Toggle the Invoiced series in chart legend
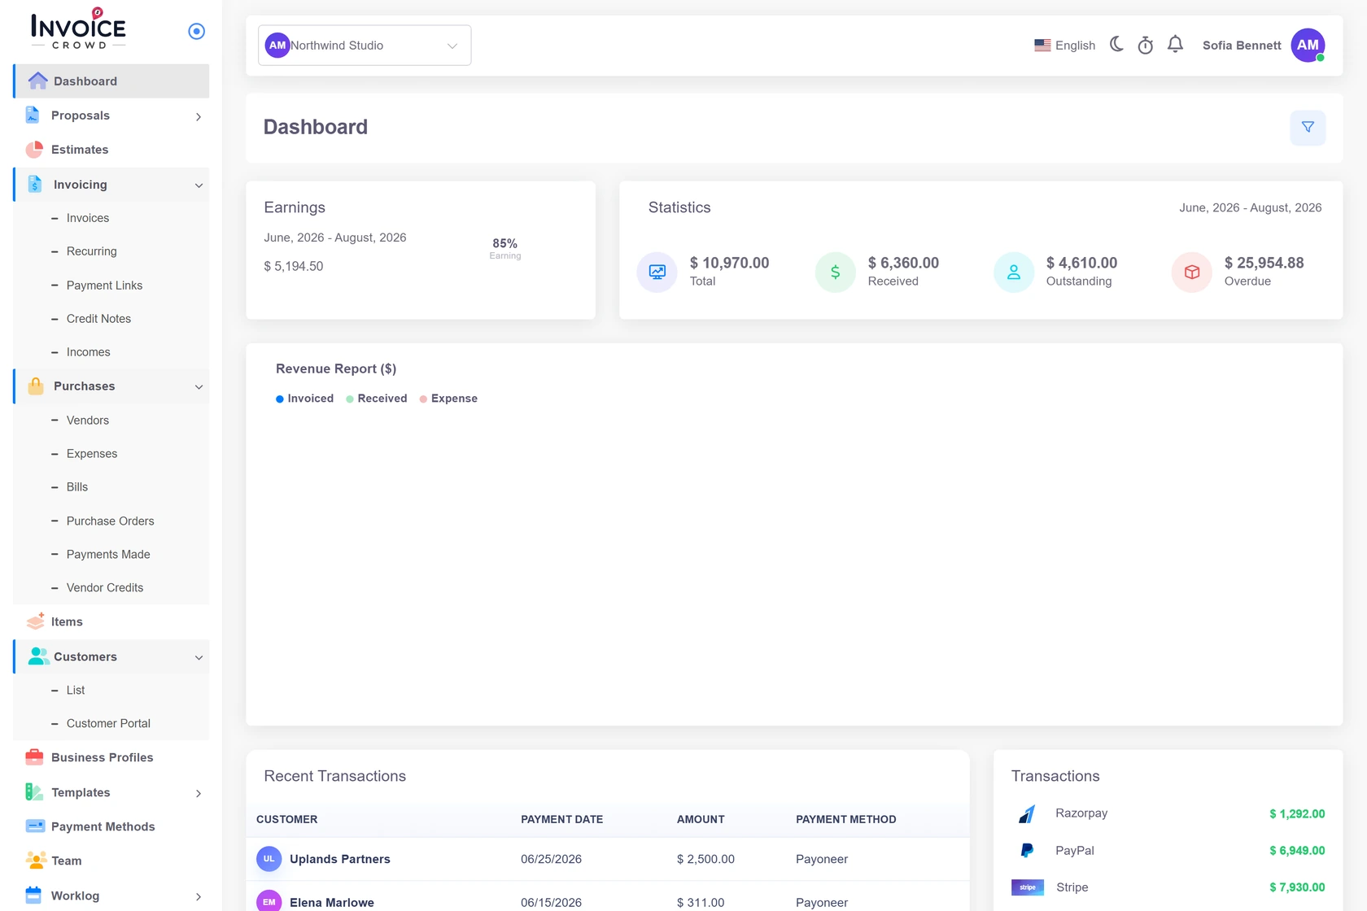 tap(305, 399)
